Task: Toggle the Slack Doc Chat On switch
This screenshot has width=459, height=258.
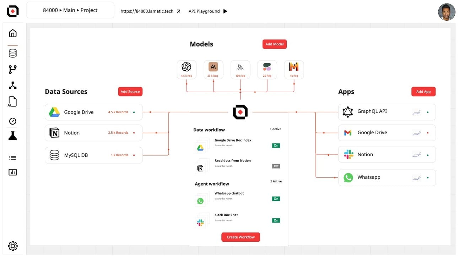Action: tap(276, 220)
